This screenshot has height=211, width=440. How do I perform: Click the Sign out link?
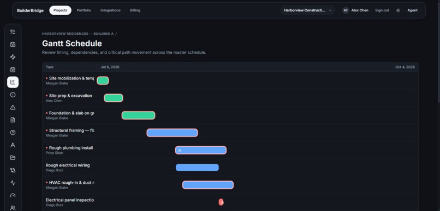(382, 10)
